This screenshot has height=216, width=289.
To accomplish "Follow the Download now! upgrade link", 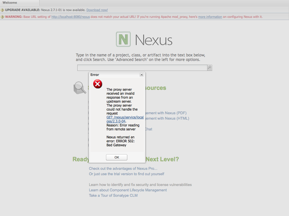I will click(x=97, y=10).
